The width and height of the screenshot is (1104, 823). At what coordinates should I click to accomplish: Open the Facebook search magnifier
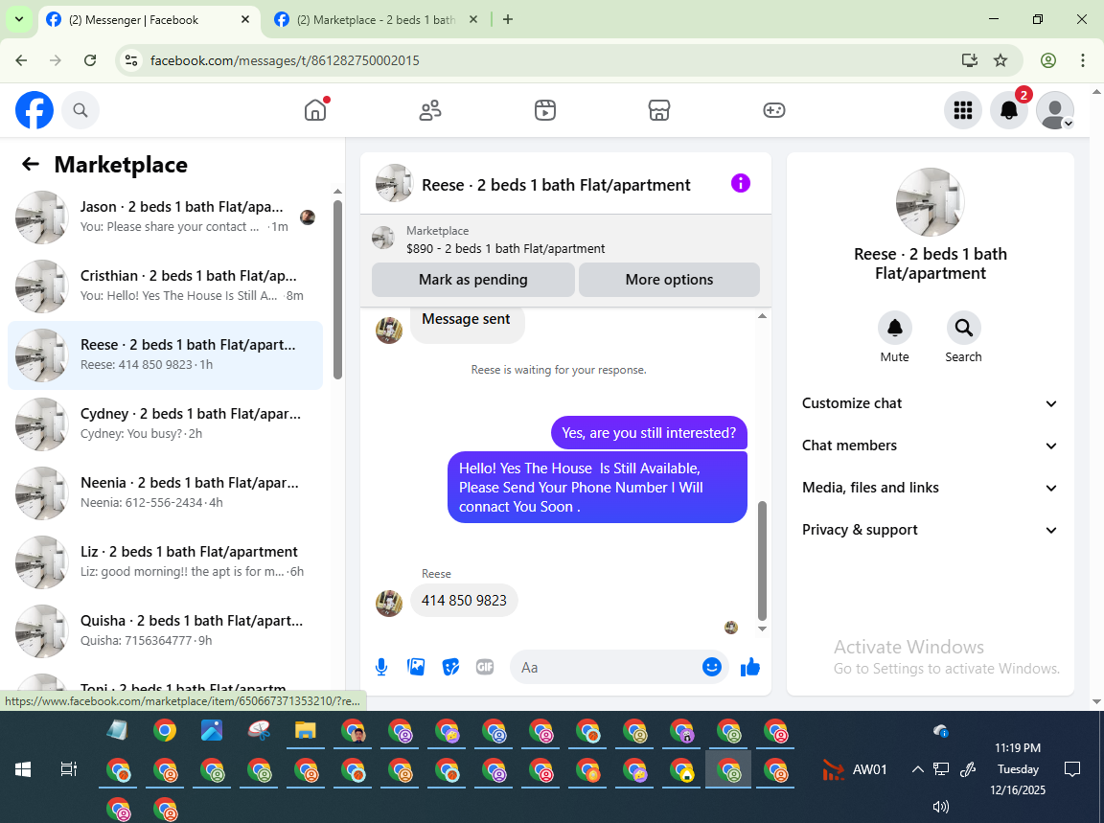click(80, 110)
